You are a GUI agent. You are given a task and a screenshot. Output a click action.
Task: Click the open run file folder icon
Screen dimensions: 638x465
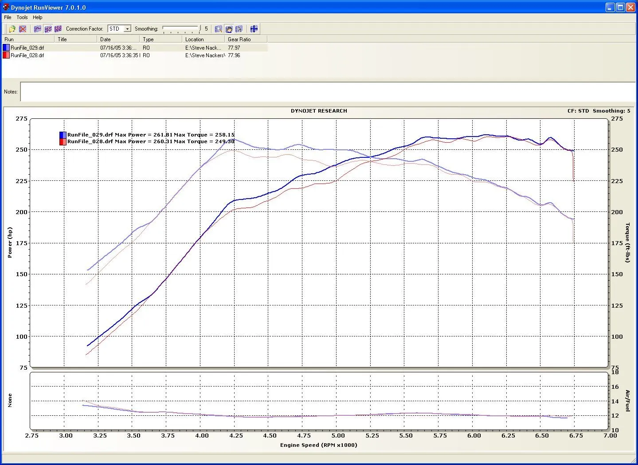coord(12,29)
